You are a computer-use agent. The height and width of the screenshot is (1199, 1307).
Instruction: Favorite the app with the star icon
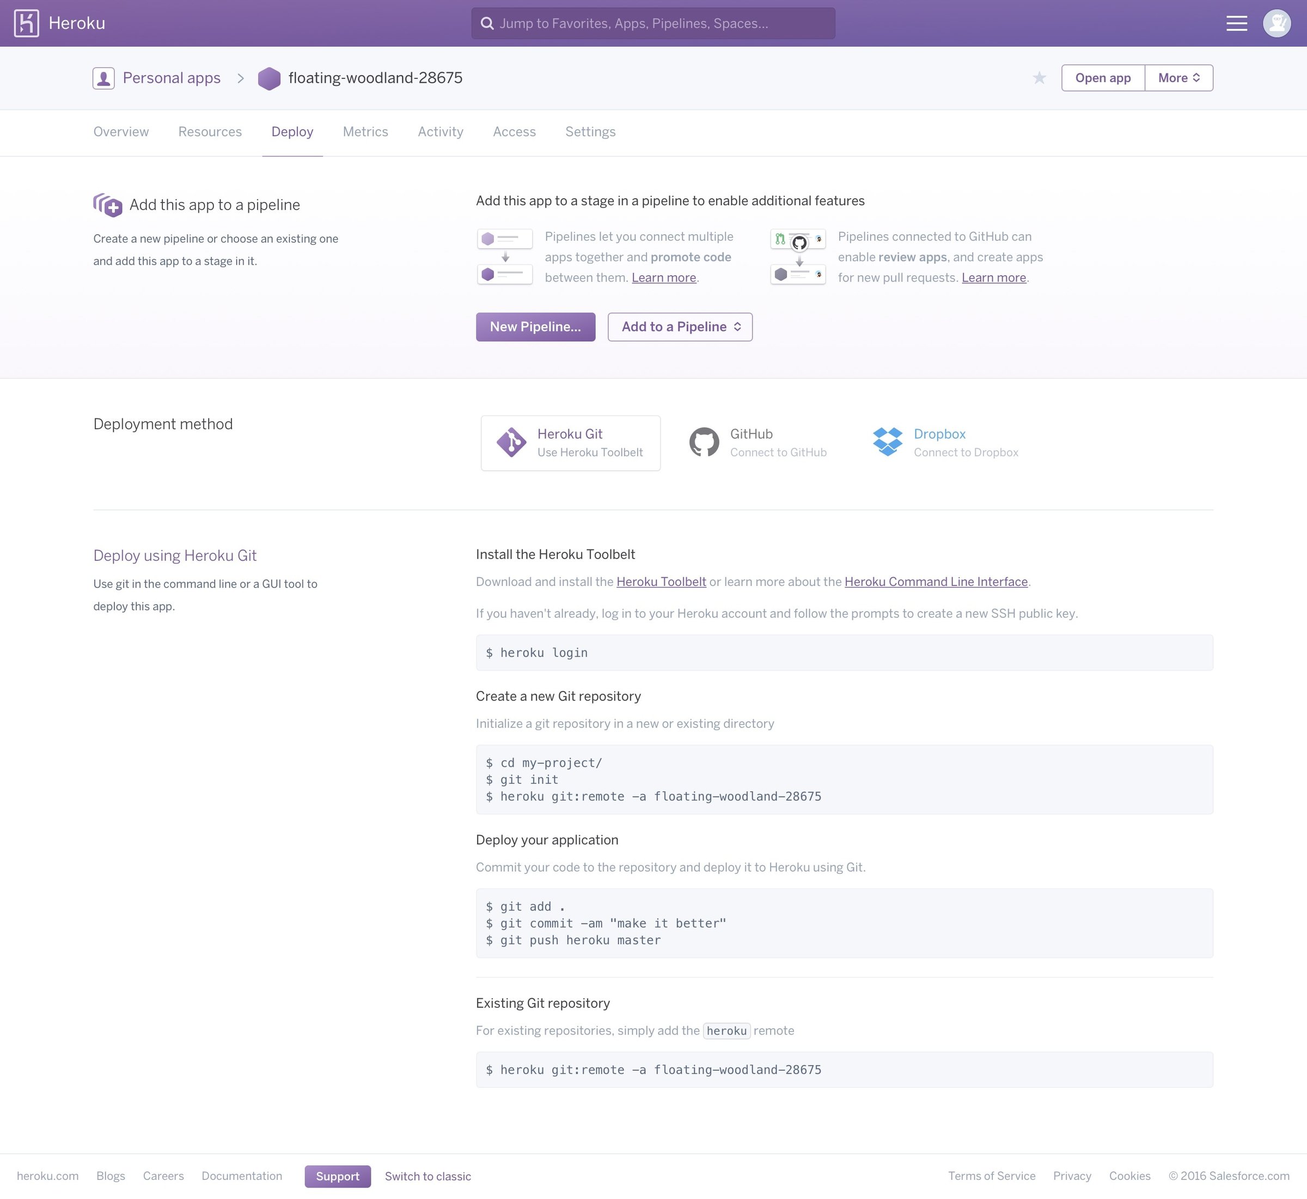click(x=1039, y=78)
